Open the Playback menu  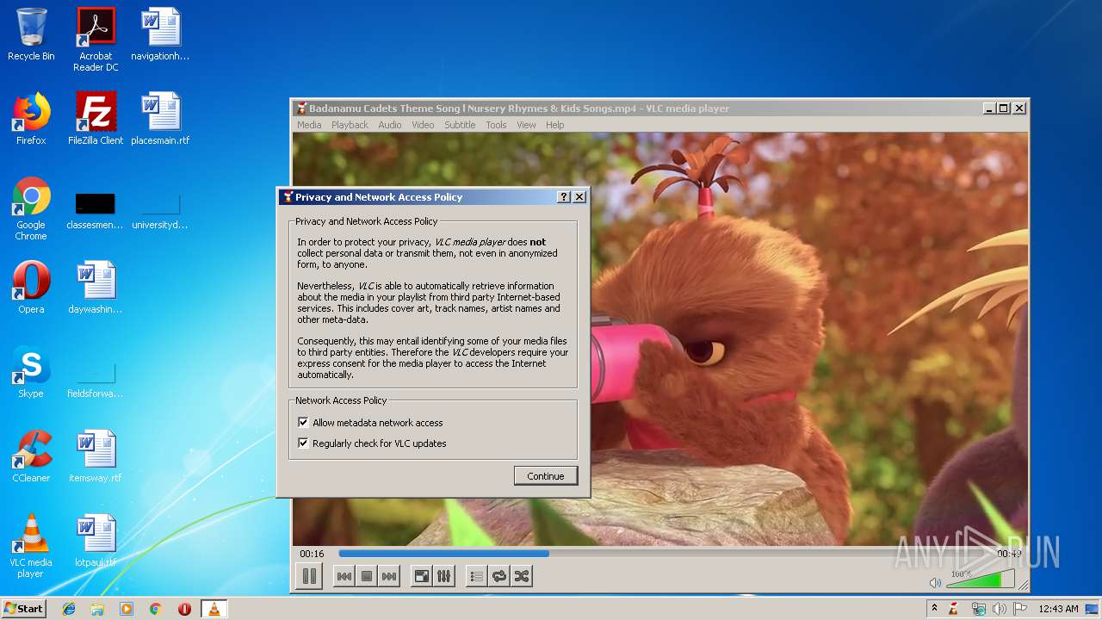pyautogui.click(x=350, y=125)
